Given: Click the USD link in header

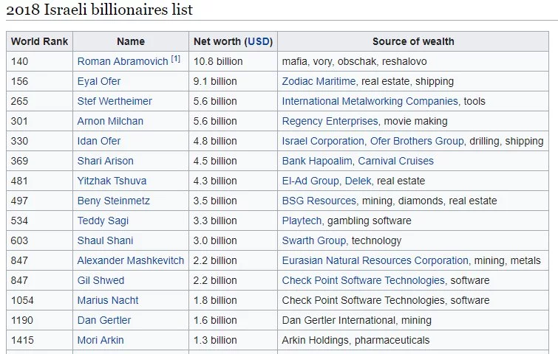Looking at the screenshot, I should point(259,41).
